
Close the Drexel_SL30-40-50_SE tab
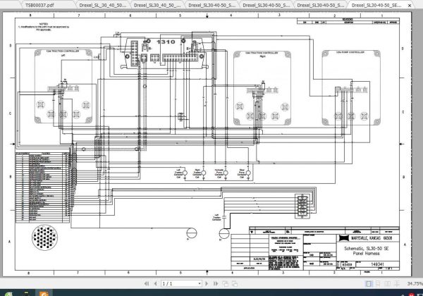(x=410, y=6)
